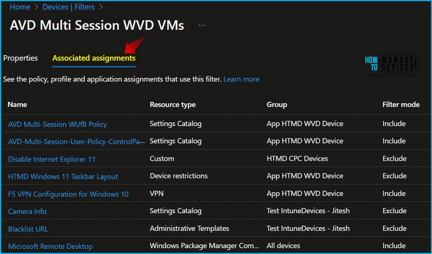Viewport: 432px width, 254px height.
Task: Open F5 VPN Configuration for Windows 10
Action: (x=68, y=194)
